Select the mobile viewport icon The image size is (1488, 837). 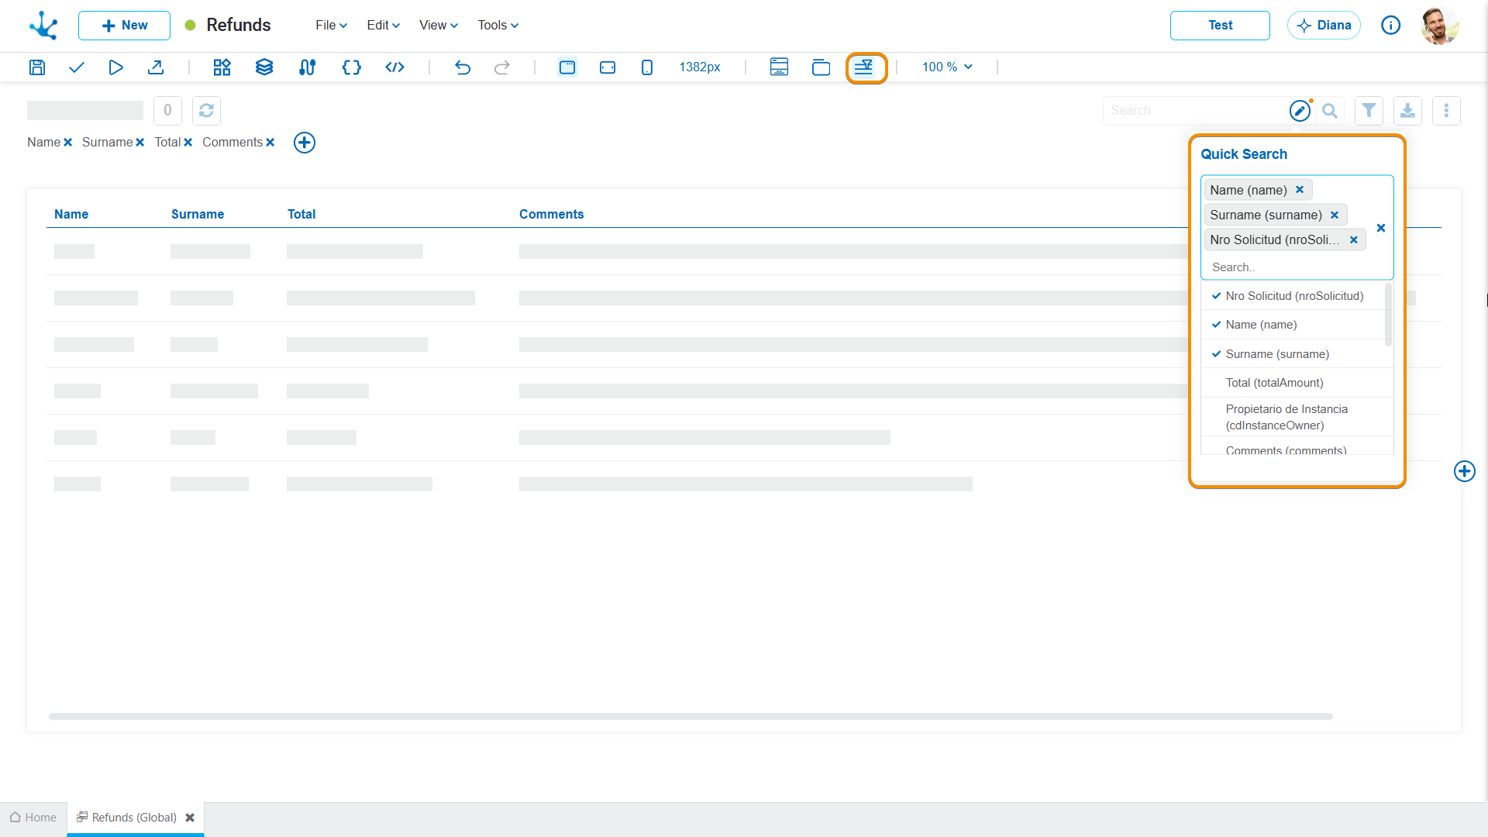[x=647, y=67]
